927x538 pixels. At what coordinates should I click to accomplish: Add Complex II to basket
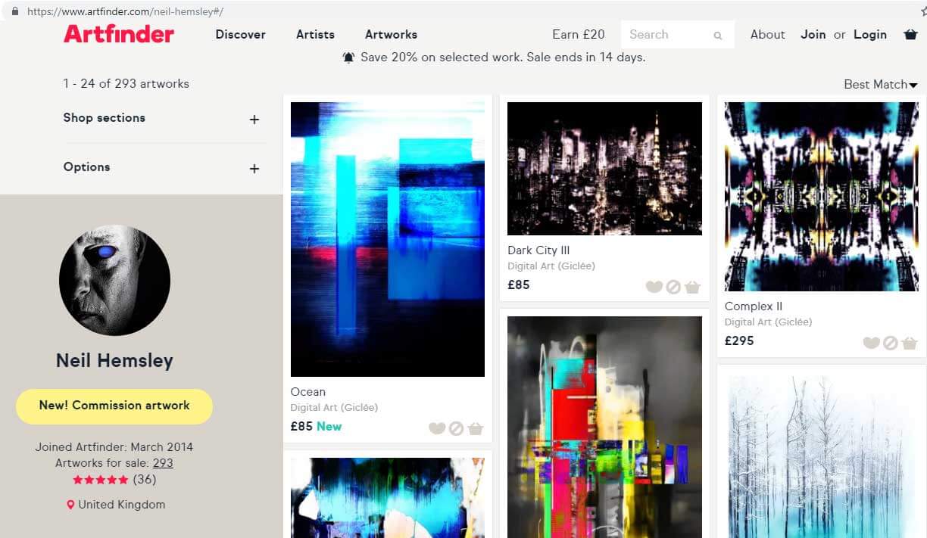point(910,343)
